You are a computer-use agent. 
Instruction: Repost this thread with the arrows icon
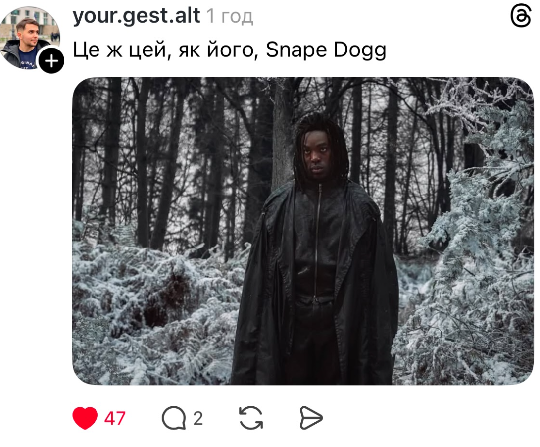click(251, 418)
